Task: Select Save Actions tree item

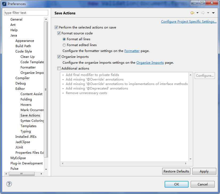Action: coord(30,115)
